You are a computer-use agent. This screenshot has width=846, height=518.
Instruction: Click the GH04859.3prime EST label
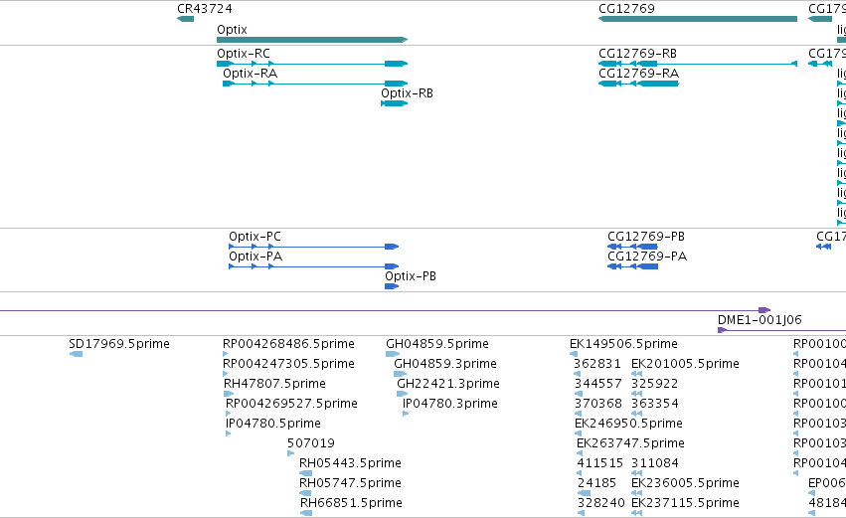[445, 364]
